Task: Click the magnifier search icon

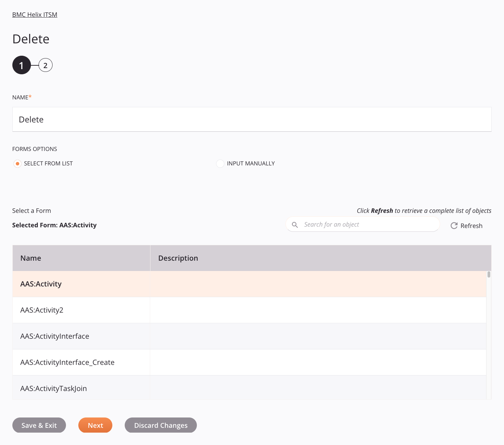Action: point(295,225)
